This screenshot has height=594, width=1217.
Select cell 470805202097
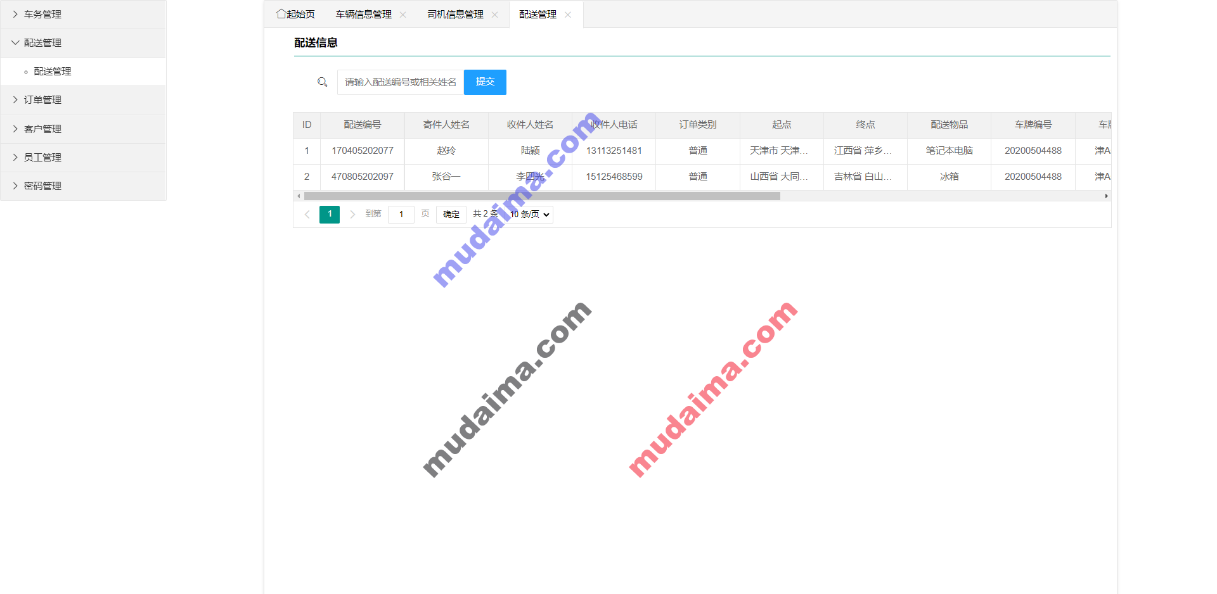[363, 177]
